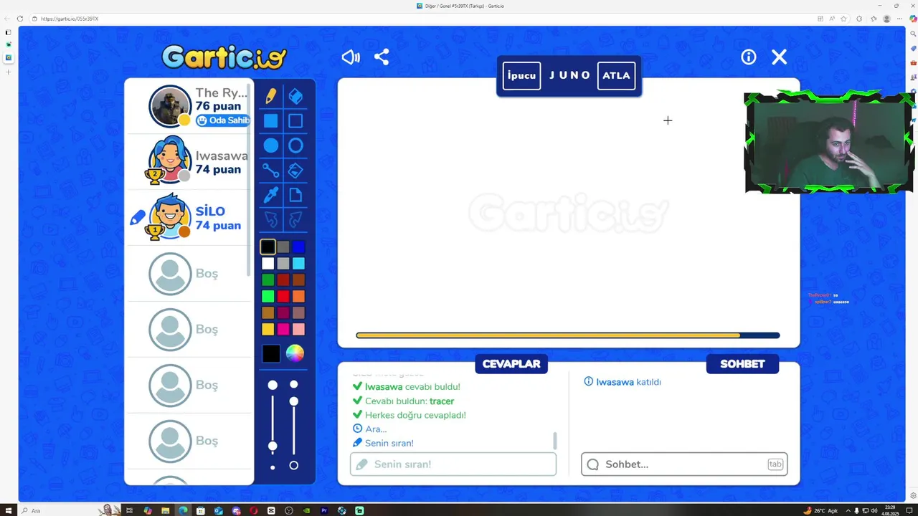Screen dimensions: 918x516
Task: Click the Sohbet chat input field
Action: click(684, 464)
